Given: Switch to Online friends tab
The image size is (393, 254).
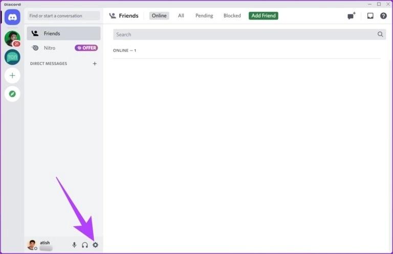Looking at the screenshot, I should click(159, 16).
